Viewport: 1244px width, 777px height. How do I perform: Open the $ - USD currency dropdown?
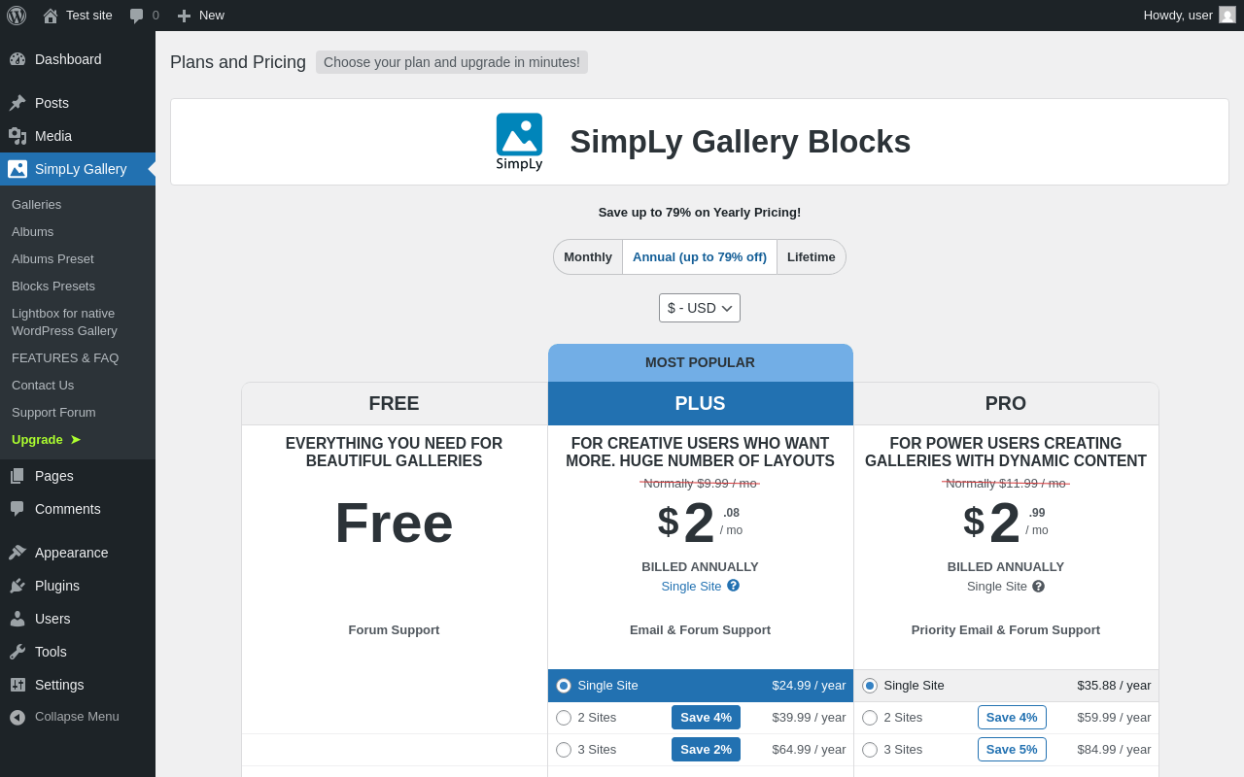(x=700, y=308)
